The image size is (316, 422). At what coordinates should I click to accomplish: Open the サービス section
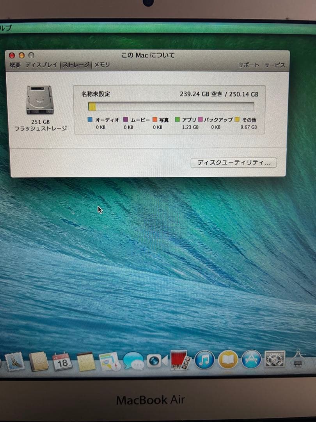coord(275,65)
